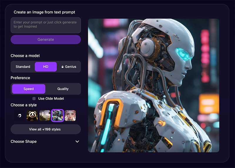Choose the locked Genius model option
Image resolution: width=235 pixels, height=168 pixels.
pyautogui.click(x=69, y=67)
